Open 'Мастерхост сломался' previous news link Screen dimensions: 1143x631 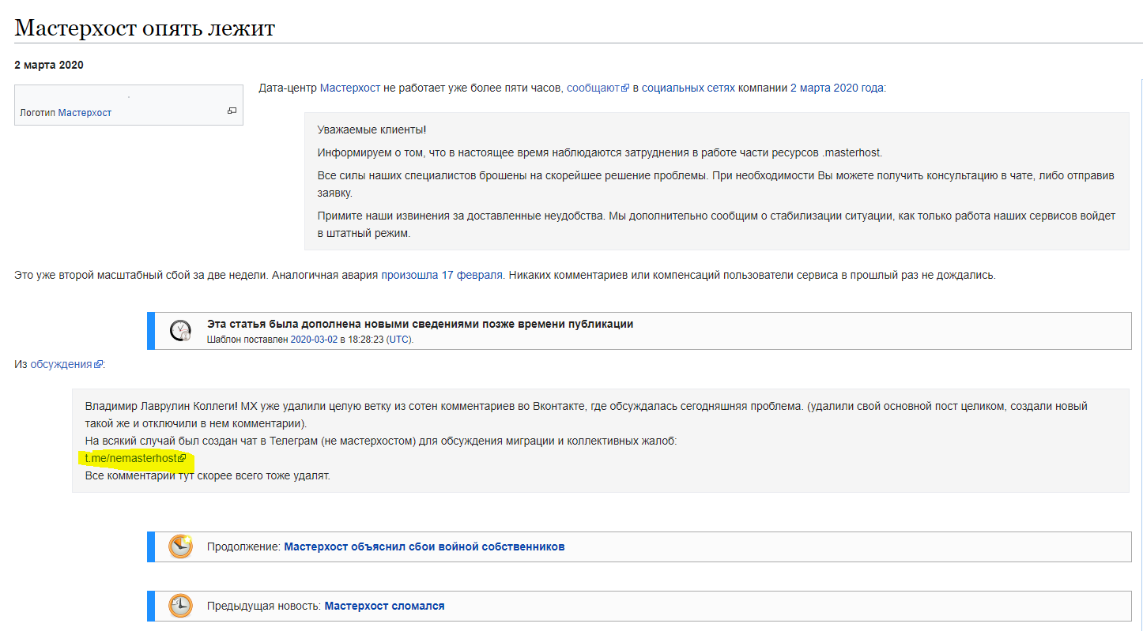pos(384,606)
